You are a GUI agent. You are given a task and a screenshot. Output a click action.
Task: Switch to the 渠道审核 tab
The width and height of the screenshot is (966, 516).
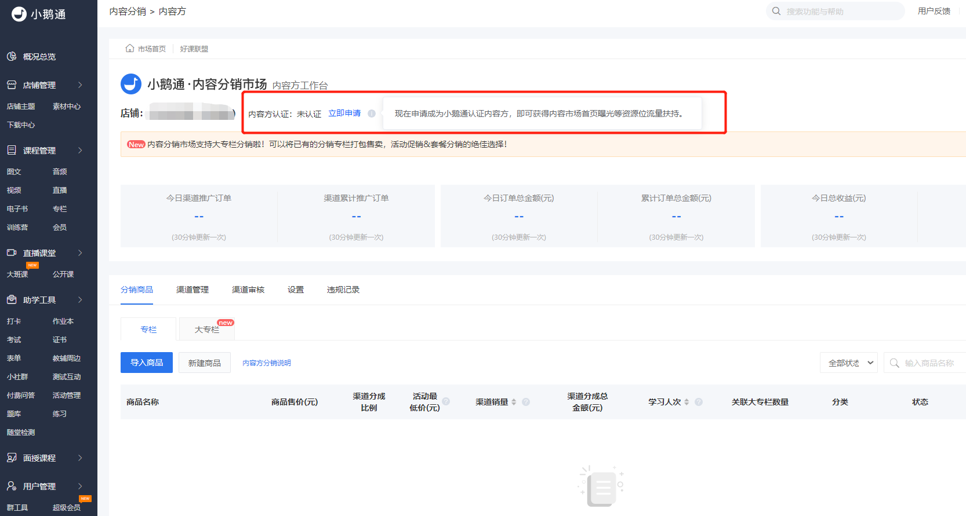coord(248,290)
